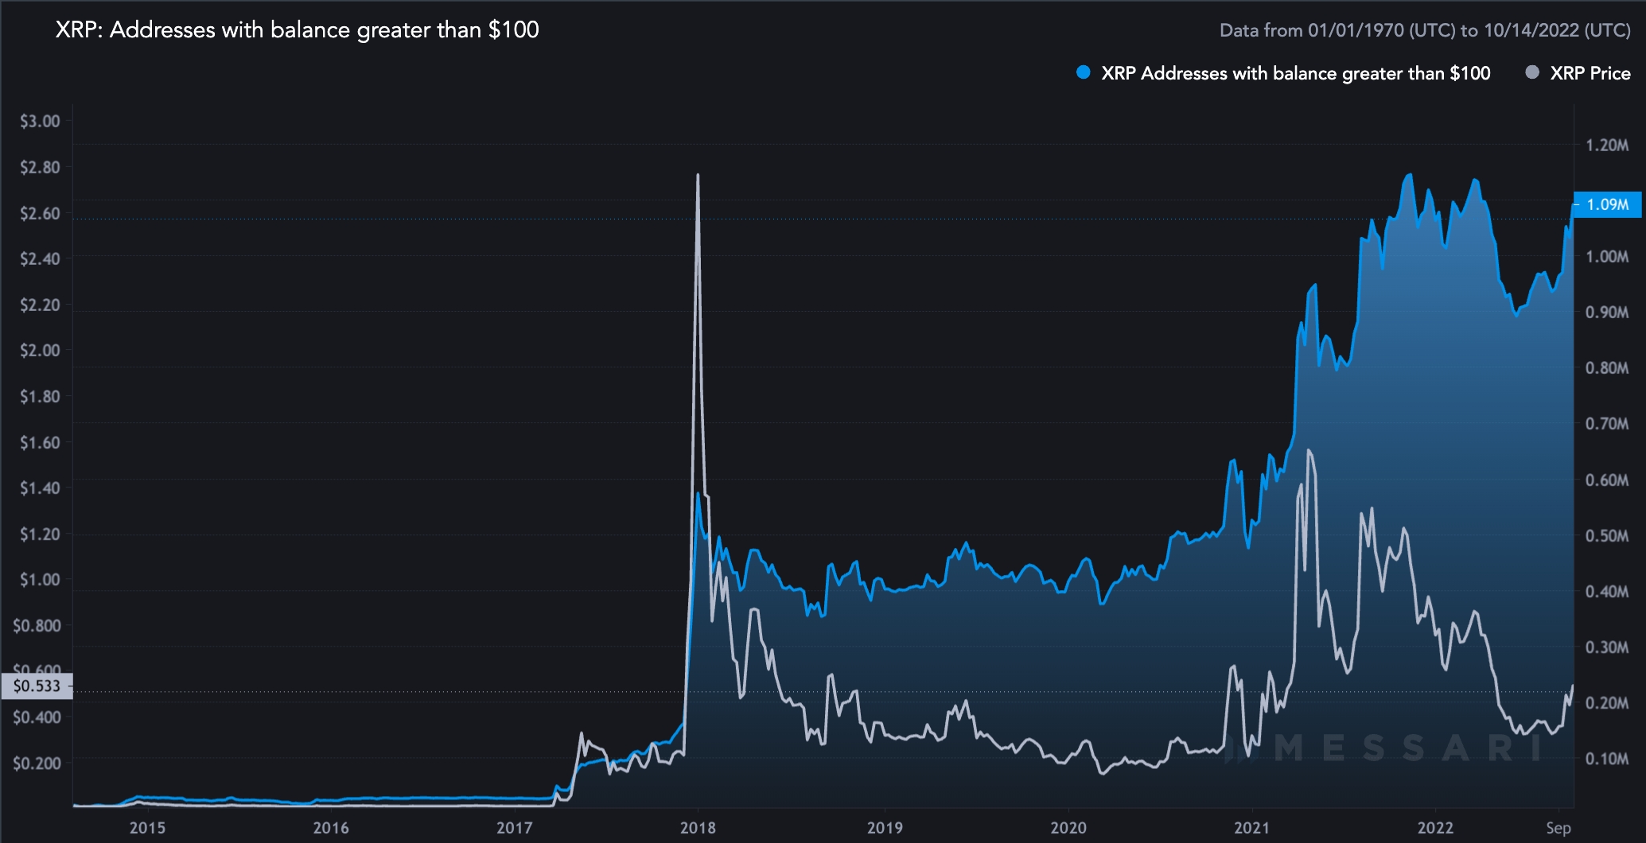Click the $2.60 price axis label
The image size is (1646, 843).
point(40,213)
